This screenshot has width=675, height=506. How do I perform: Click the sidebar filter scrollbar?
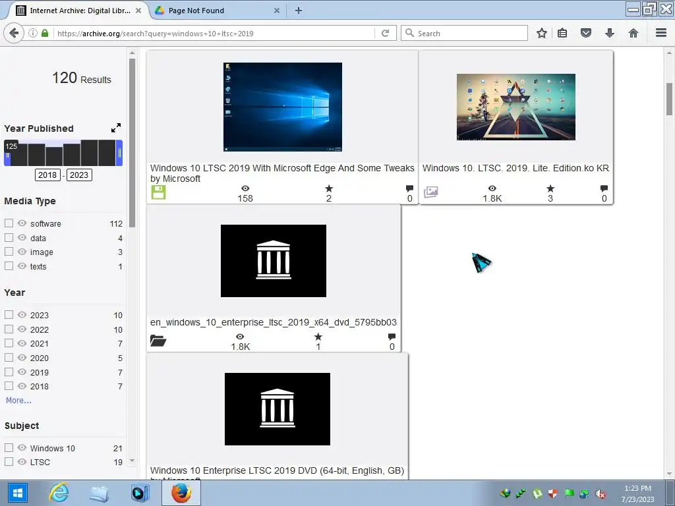click(132, 142)
